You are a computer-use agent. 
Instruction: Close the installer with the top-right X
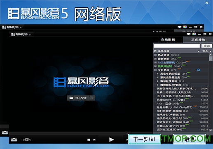point(207,3)
